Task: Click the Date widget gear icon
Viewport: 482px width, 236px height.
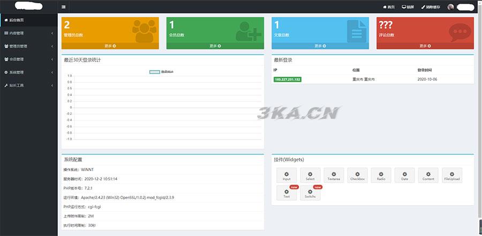Action: (404, 175)
